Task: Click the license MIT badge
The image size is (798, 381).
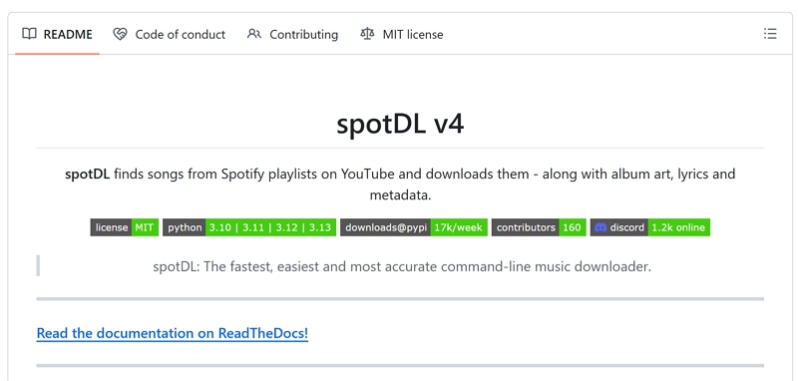Action: [x=125, y=227]
